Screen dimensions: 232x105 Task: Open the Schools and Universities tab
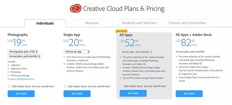[187, 23]
